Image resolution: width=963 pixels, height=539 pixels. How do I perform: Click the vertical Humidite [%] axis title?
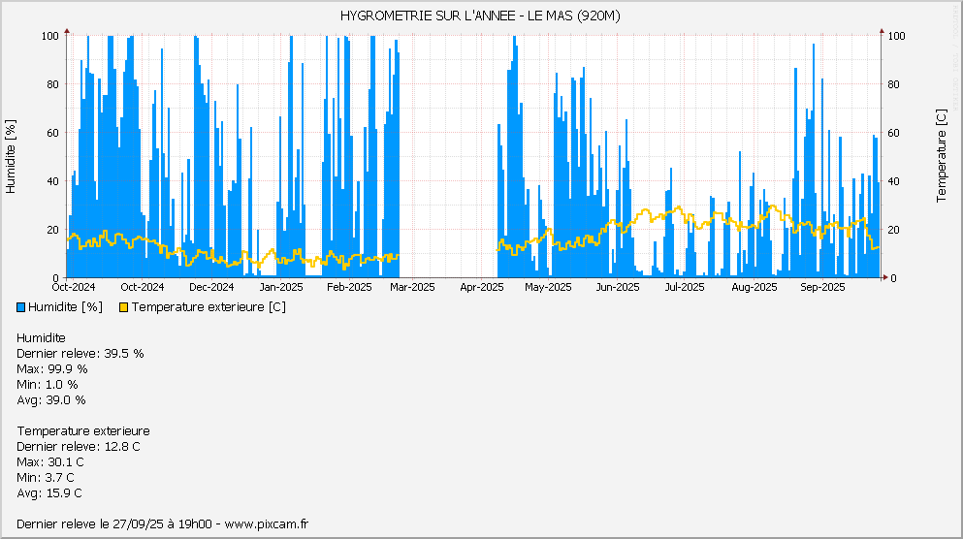point(12,156)
